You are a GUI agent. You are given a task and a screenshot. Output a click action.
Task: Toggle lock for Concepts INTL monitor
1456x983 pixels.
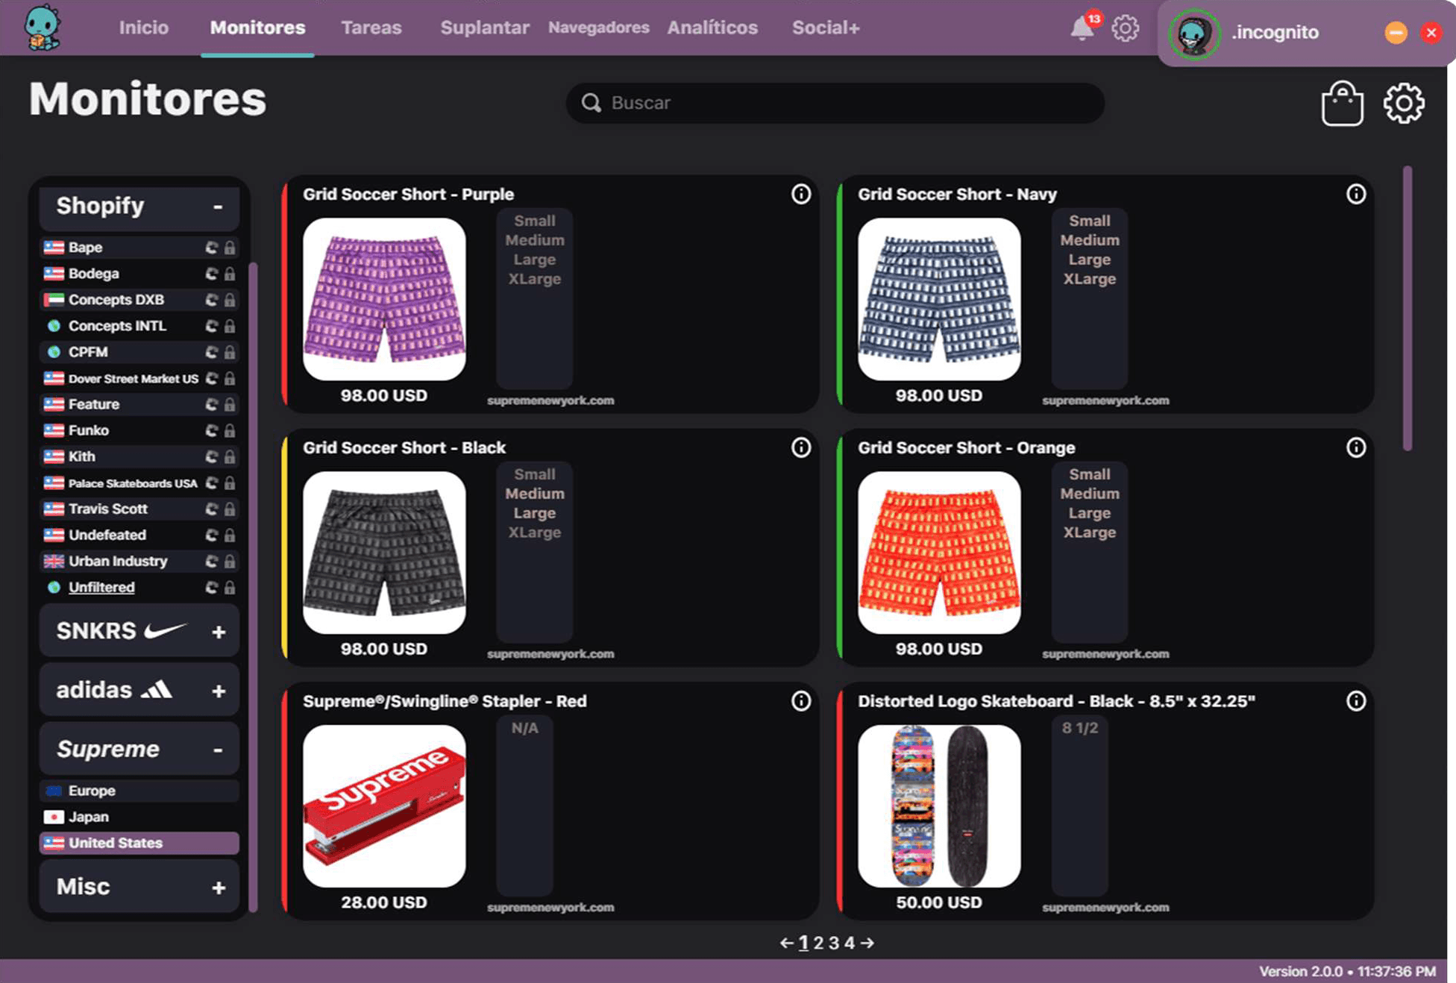click(x=230, y=326)
